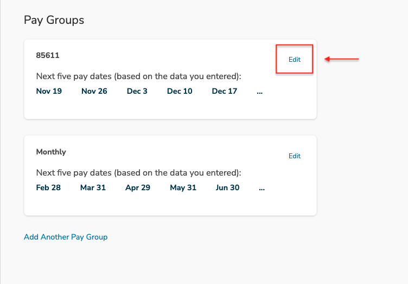This screenshot has height=284, width=408.
Task: Click the 85611 pay group title
Action: (48, 55)
